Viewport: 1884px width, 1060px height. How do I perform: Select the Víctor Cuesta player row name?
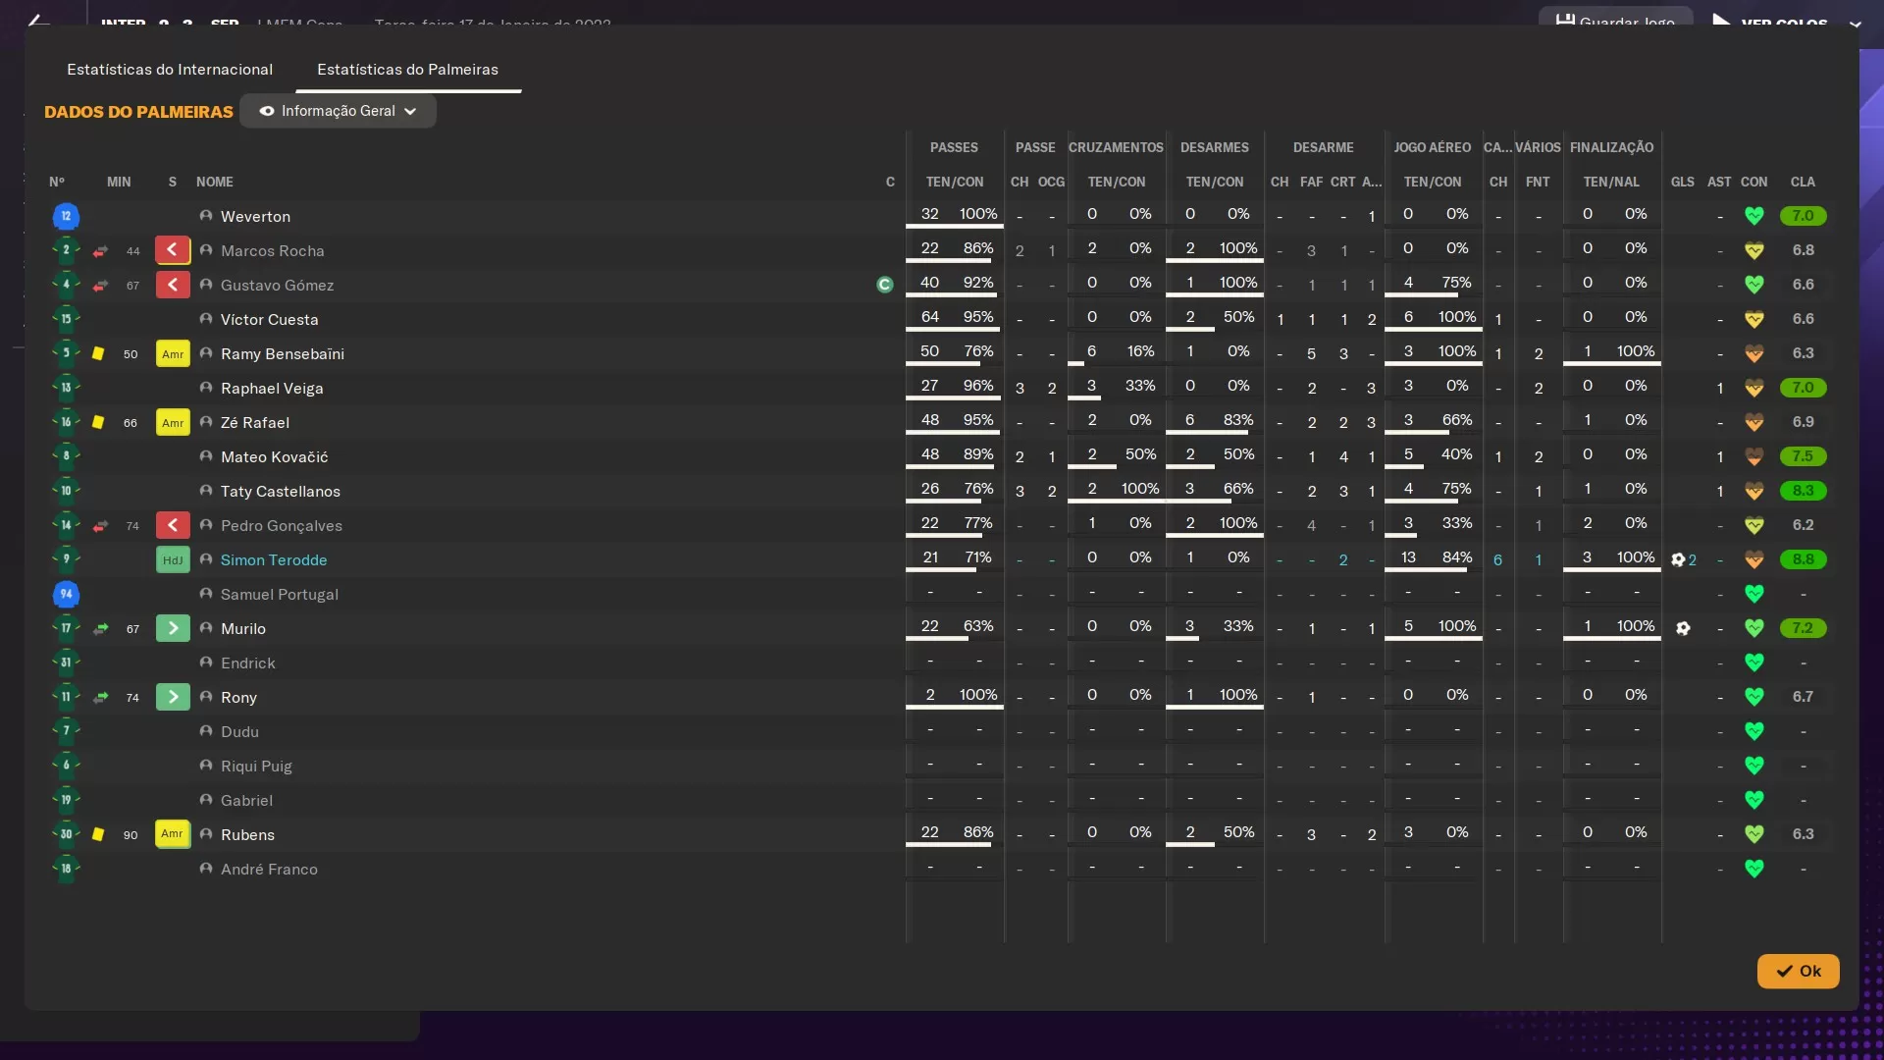pos(269,319)
